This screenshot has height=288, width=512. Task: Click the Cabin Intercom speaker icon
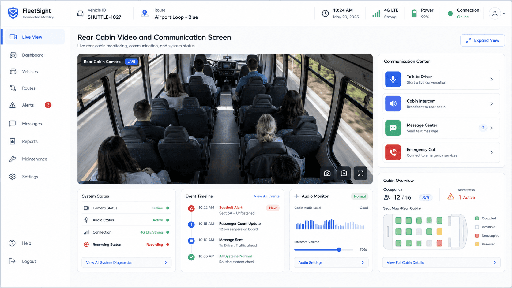pos(393,103)
